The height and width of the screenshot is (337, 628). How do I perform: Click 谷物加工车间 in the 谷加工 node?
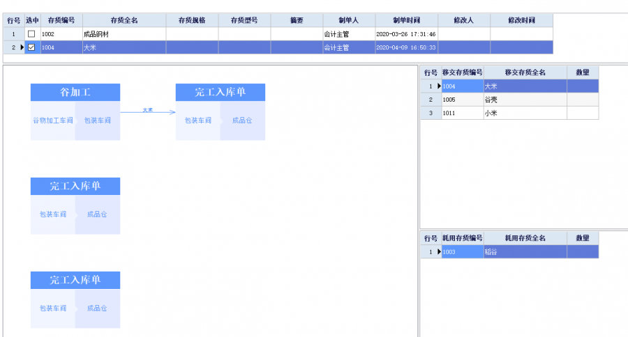[52, 120]
